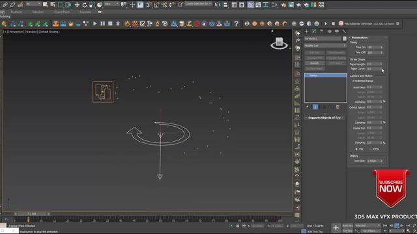The width and height of the screenshot is (417, 234).
Task: Select the CCW radio button
Action: (371, 149)
